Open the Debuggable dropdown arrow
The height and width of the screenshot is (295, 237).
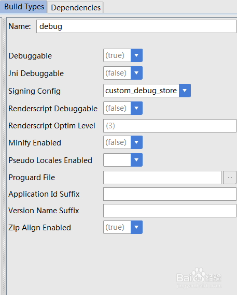tap(136, 55)
